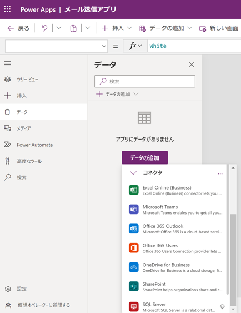Click the purple データの追加 button
The image size is (241, 313).
(x=145, y=158)
